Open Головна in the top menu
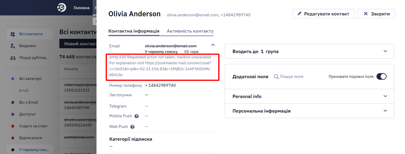The width and height of the screenshot is (405, 154). [x=82, y=8]
